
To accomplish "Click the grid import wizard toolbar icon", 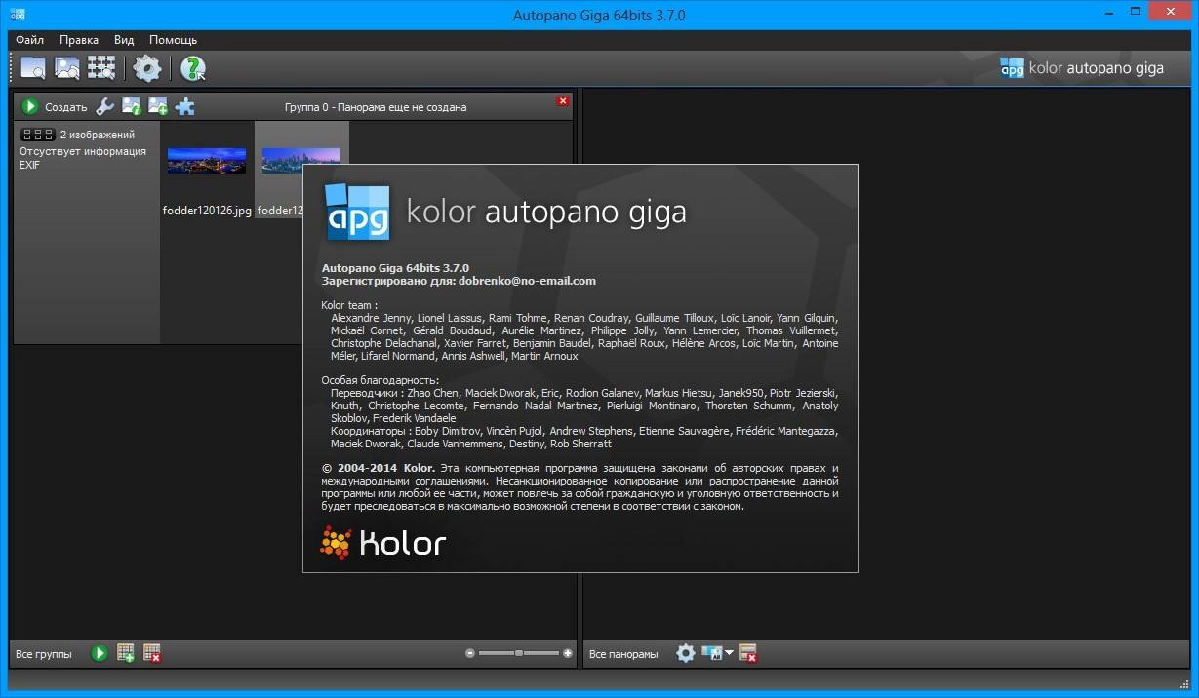I will [x=101, y=67].
